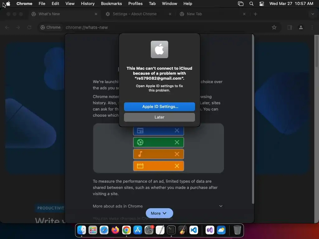Close the New Tab tab
The image size is (319, 239).
244,14
